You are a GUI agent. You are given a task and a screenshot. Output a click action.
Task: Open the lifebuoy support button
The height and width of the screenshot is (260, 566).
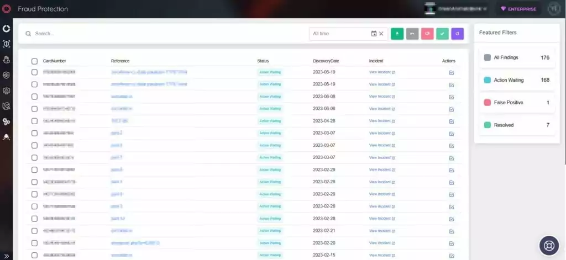[549, 246]
